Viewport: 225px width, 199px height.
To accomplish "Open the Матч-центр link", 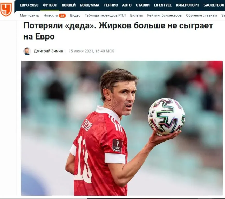I will click(29, 15).
